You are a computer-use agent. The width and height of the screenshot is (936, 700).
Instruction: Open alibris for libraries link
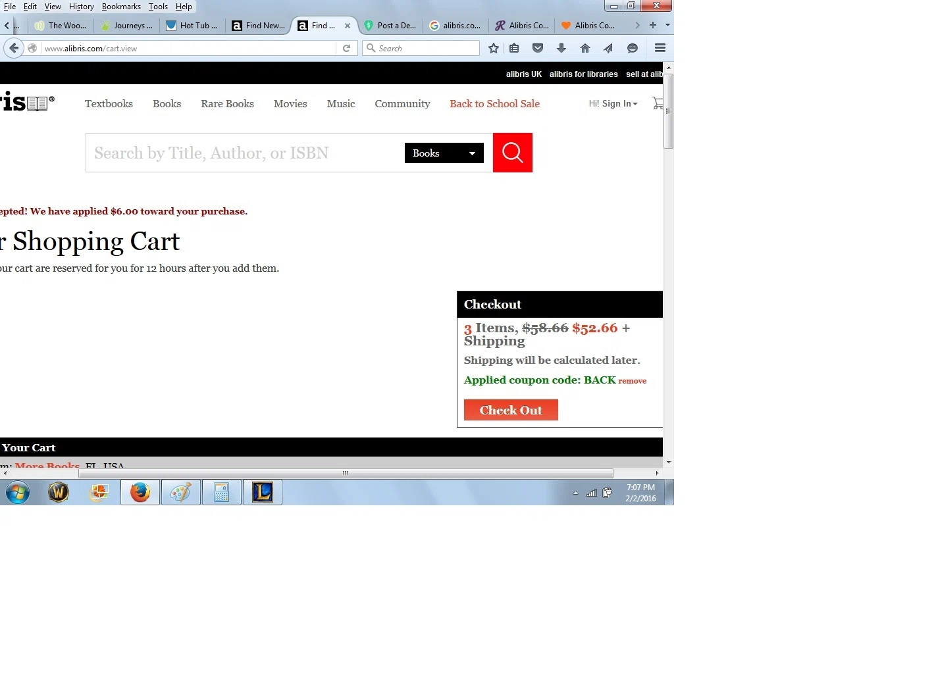point(584,74)
